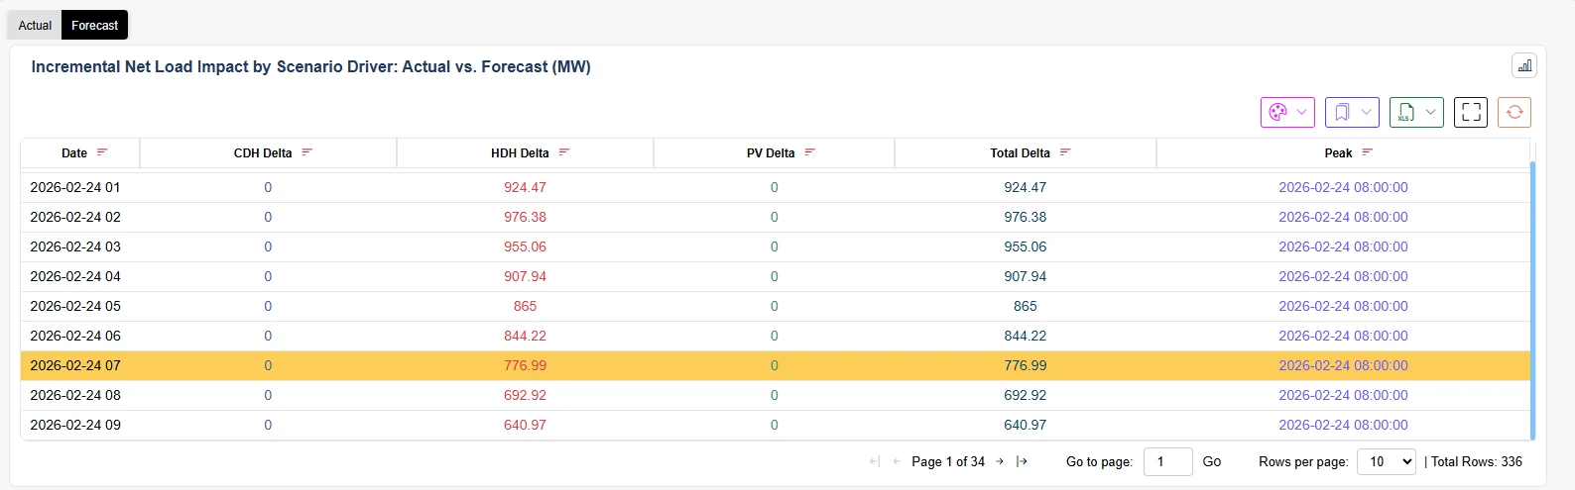Click Total Delta value 640.97

point(1025,425)
